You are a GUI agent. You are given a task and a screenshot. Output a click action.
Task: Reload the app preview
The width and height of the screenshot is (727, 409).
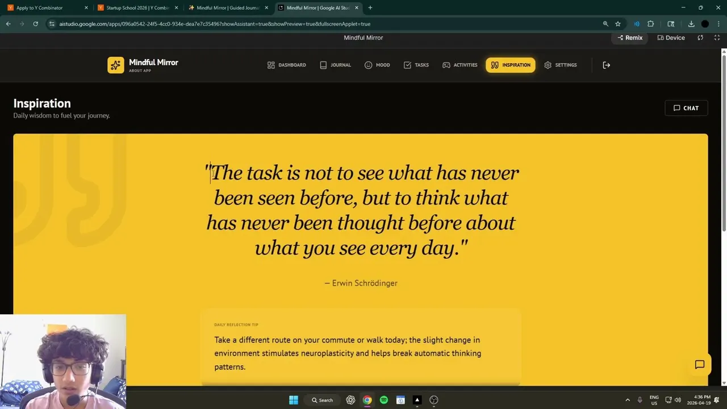tap(700, 37)
